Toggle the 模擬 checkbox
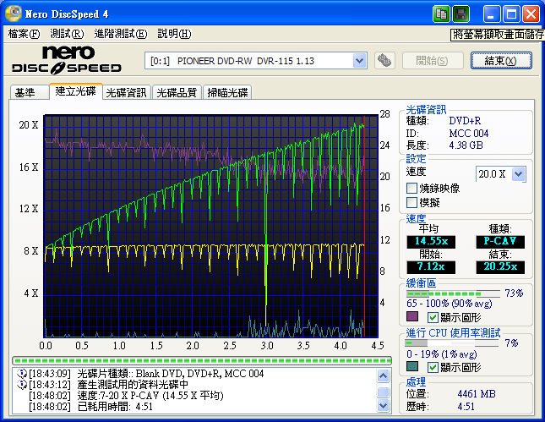The width and height of the screenshot is (545, 422). tap(412, 203)
